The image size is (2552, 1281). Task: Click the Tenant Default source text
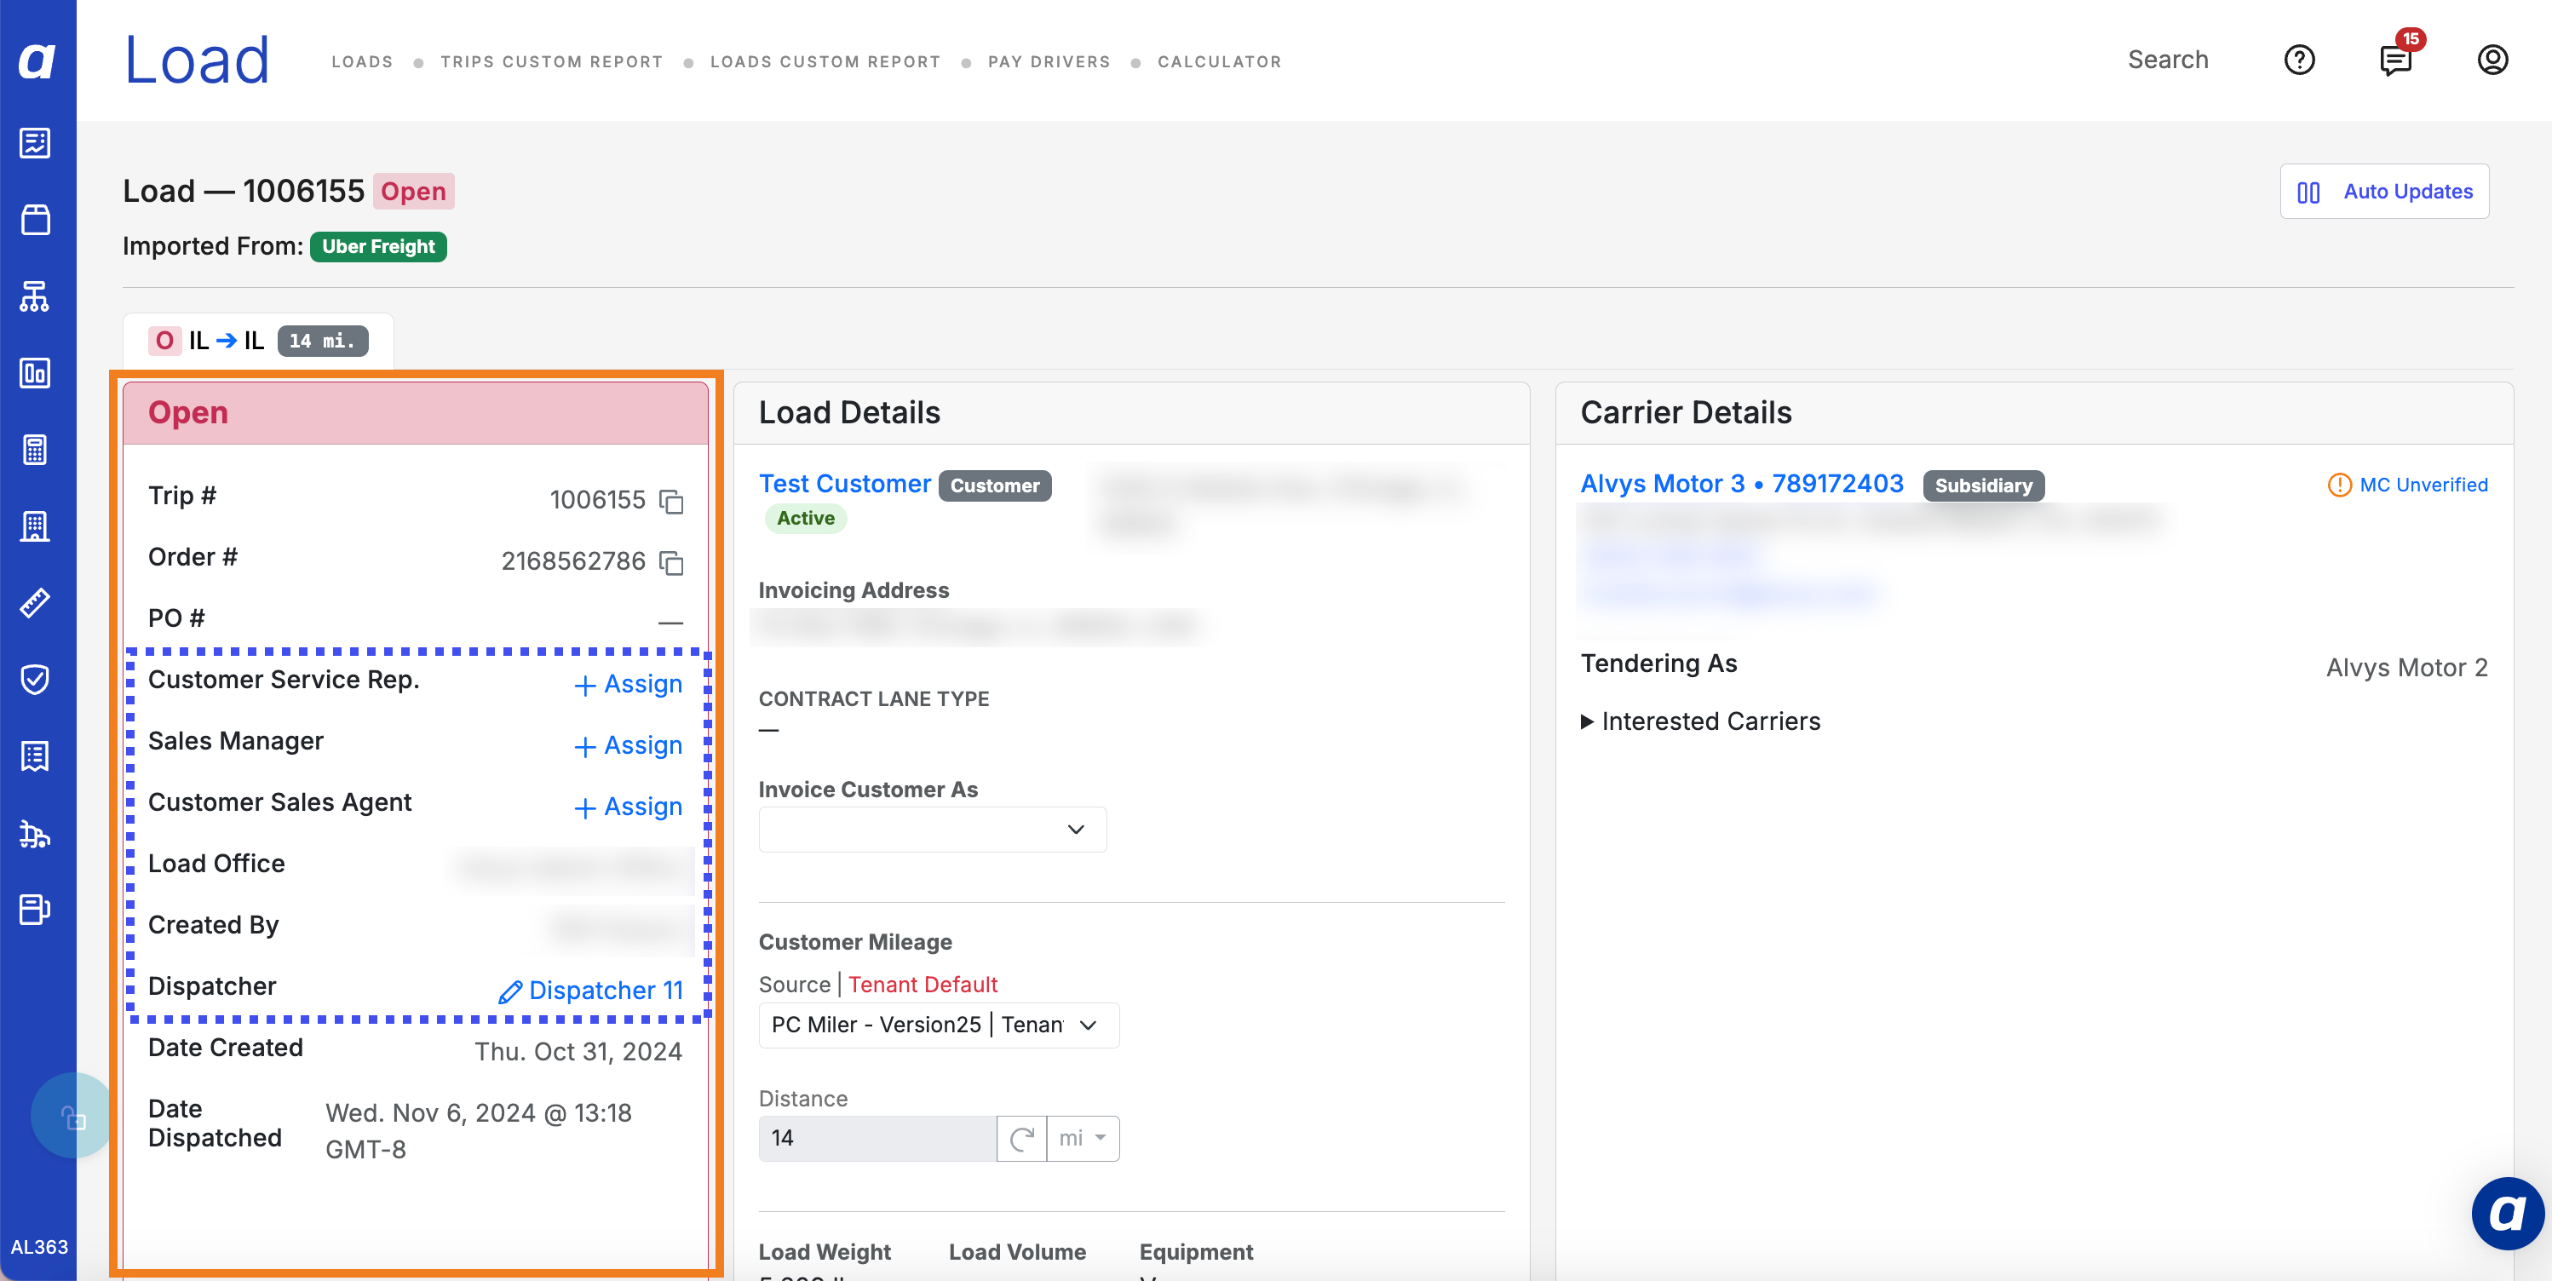[x=923, y=985]
